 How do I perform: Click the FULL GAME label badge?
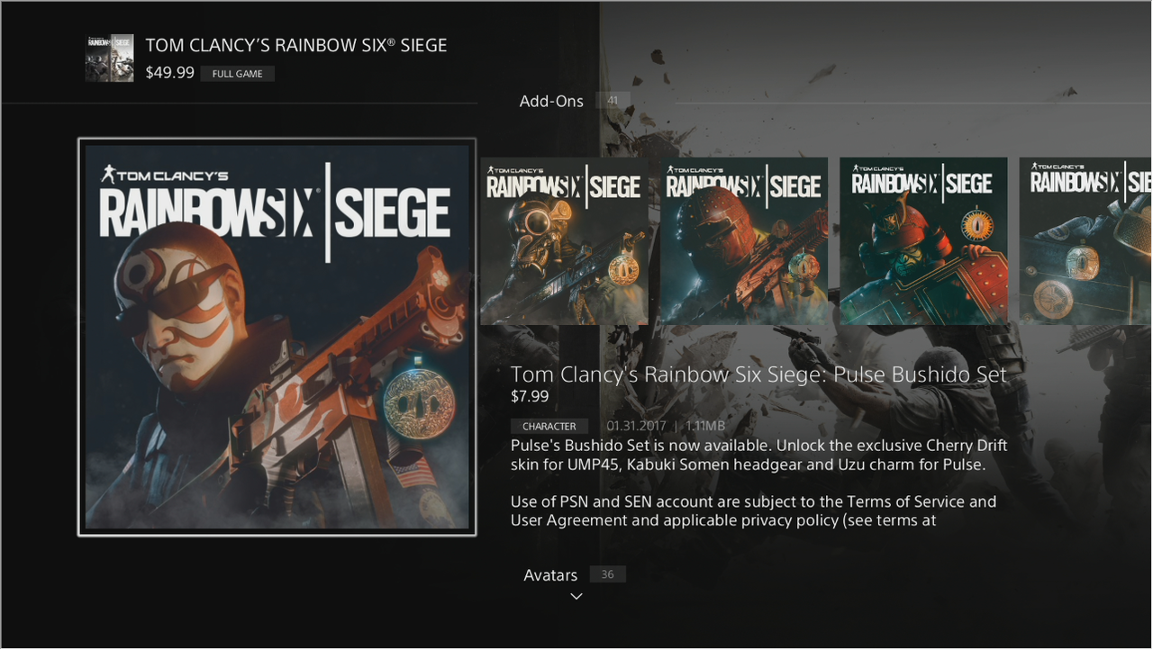(x=238, y=74)
